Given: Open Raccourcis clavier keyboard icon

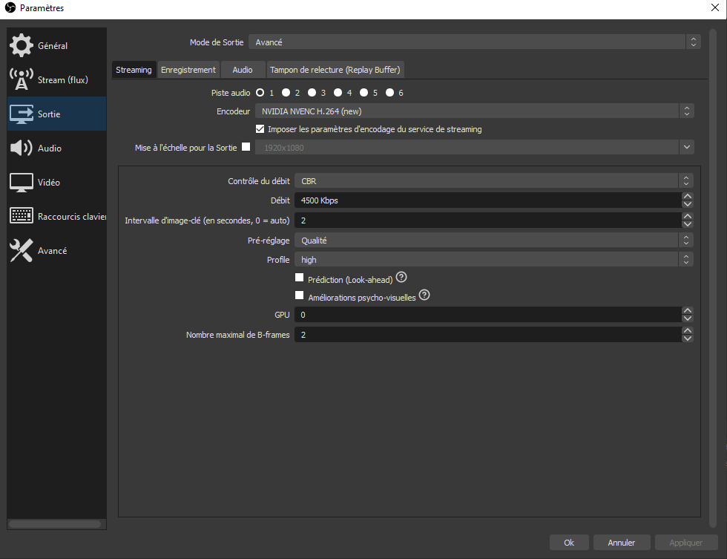Looking at the screenshot, I should point(22,216).
